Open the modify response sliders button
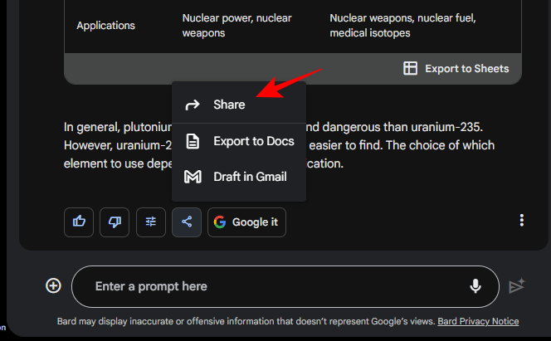The height and width of the screenshot is (341, 551). [x=151, y=222]
